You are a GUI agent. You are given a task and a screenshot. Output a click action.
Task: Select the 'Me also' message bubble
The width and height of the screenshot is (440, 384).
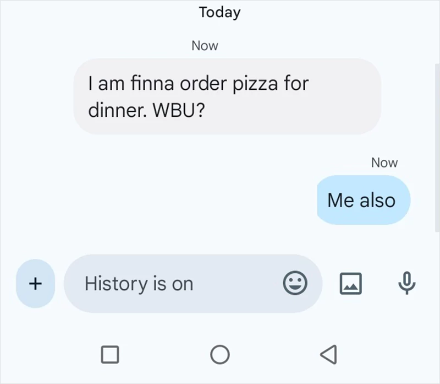coord(363,200)
